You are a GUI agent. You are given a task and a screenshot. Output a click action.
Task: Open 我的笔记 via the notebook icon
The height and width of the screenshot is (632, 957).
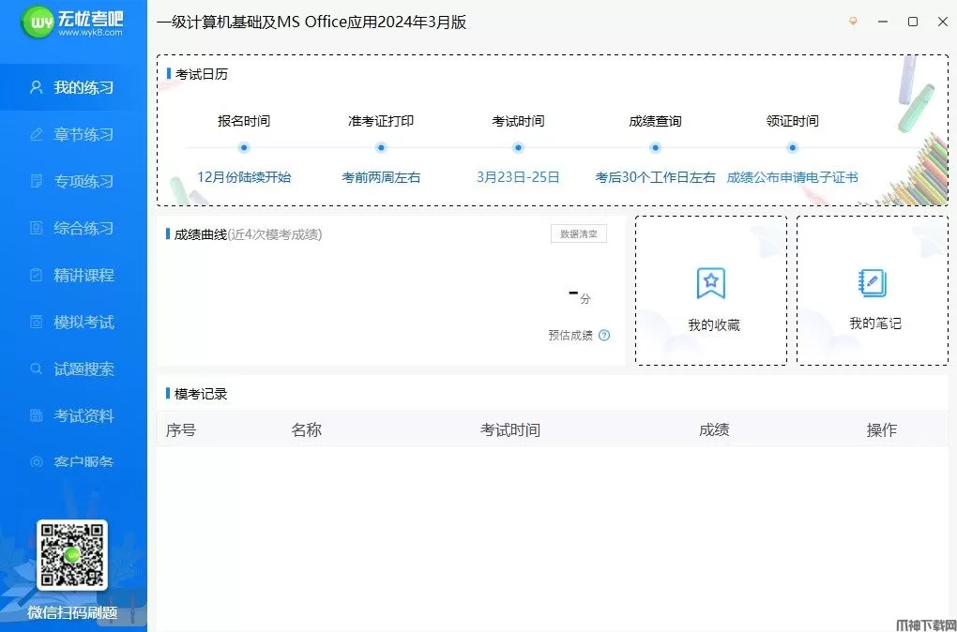[873, 282]
